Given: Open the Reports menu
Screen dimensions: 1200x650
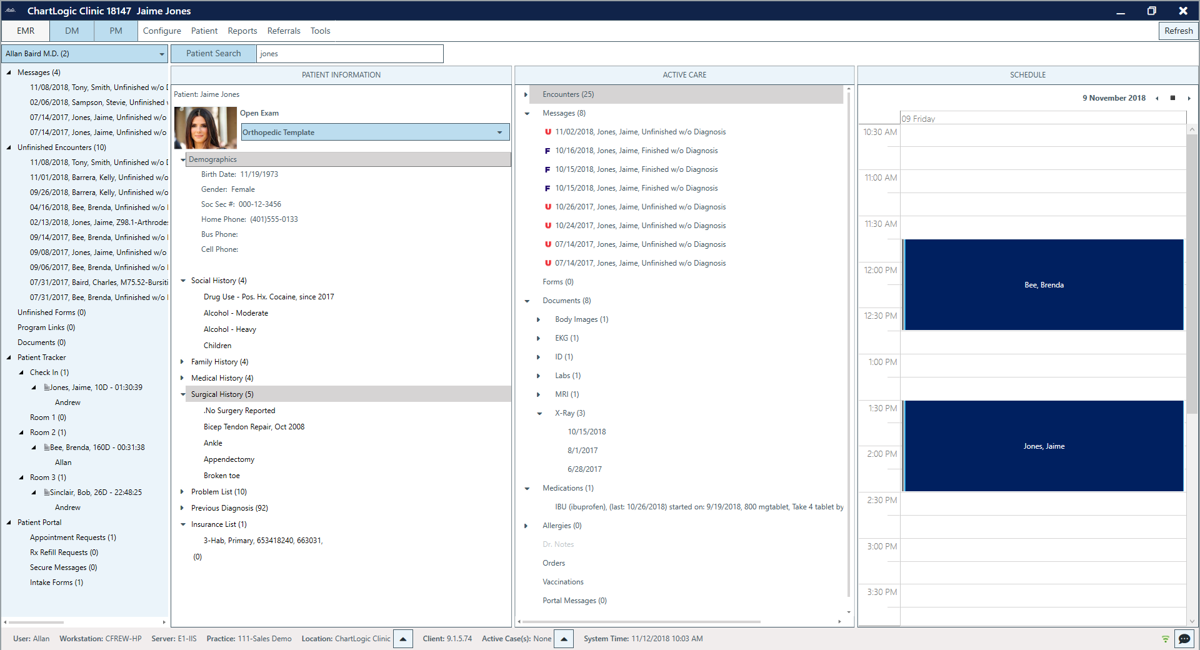Looking at the screenshot, I should pos(242,31).
